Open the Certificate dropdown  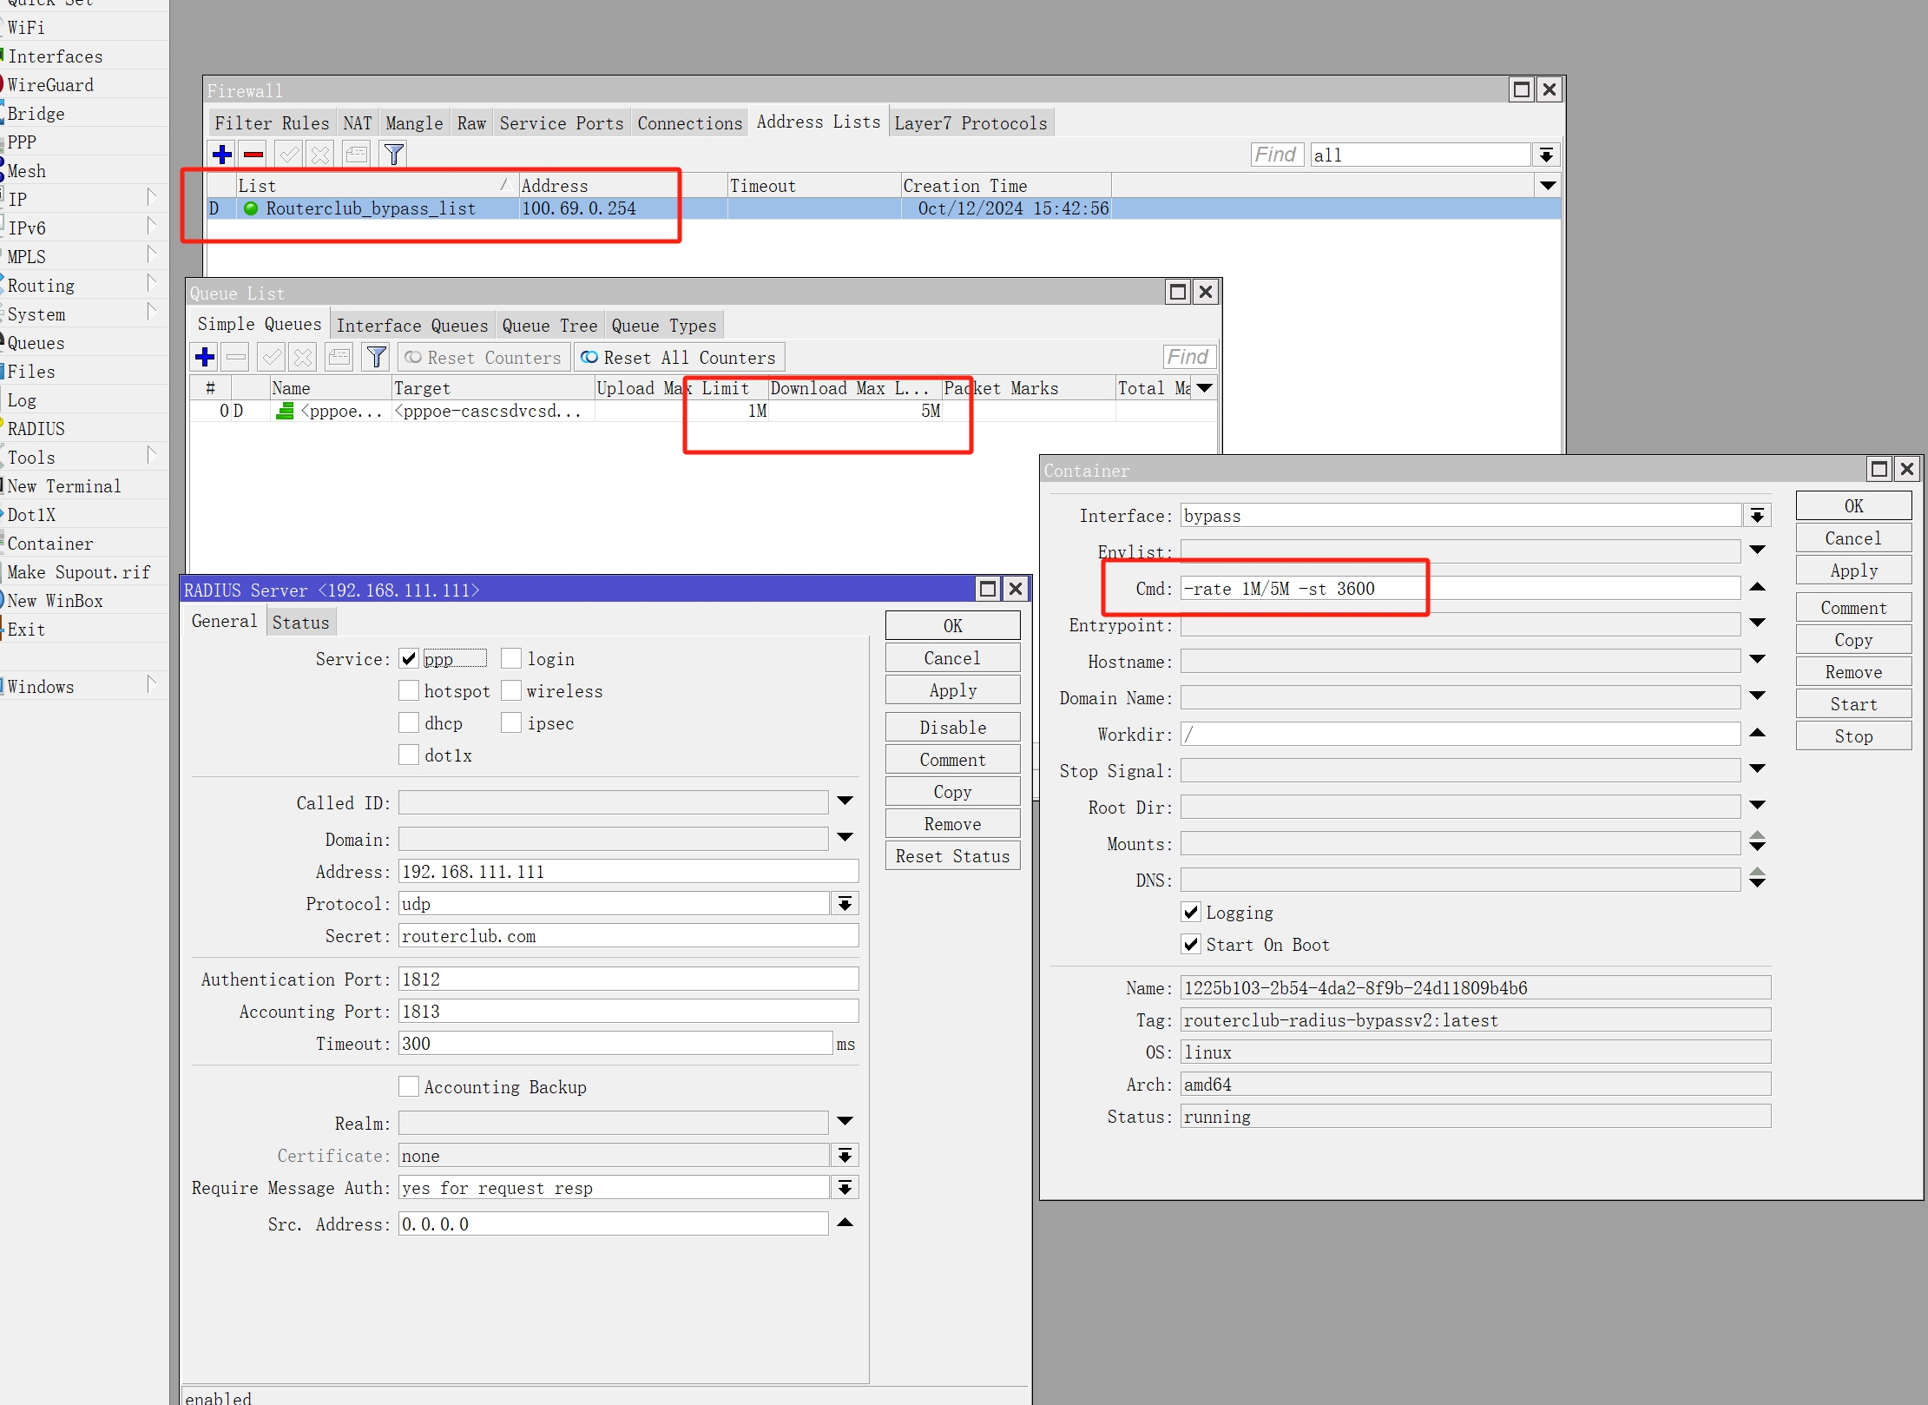click(846, 1156)
